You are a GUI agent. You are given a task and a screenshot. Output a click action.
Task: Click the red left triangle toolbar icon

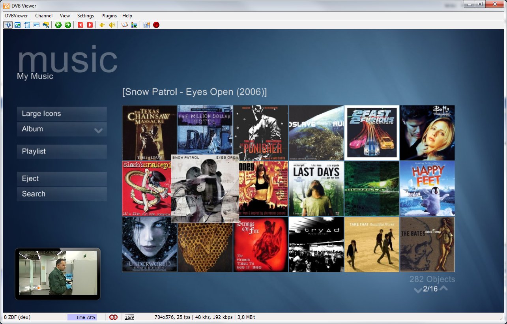pos(80,25)
